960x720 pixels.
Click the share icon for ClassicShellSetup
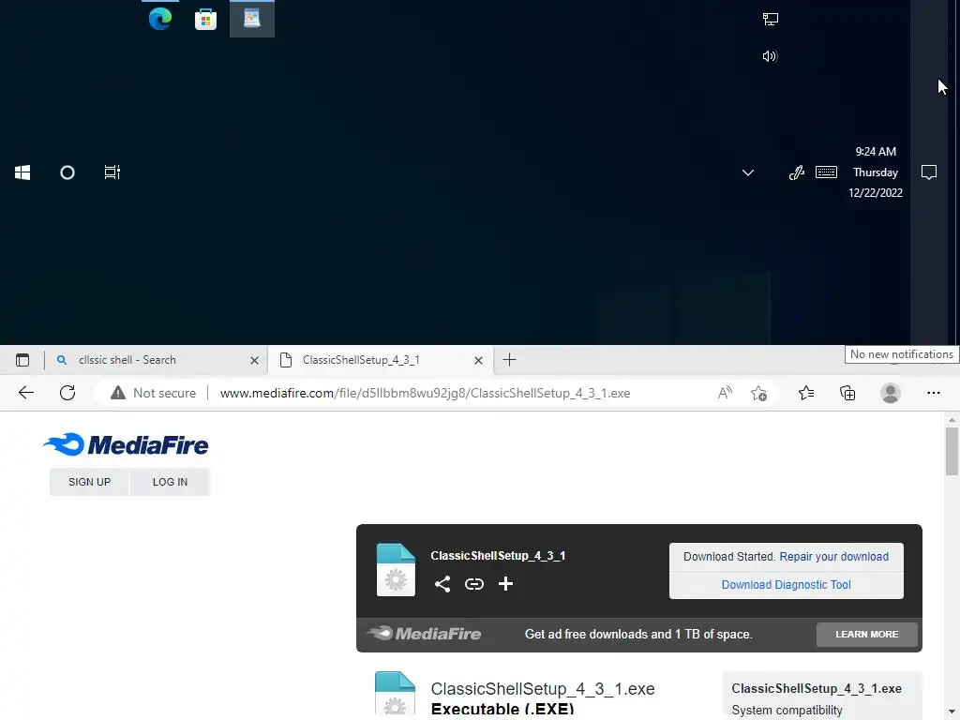pos(442,583)
